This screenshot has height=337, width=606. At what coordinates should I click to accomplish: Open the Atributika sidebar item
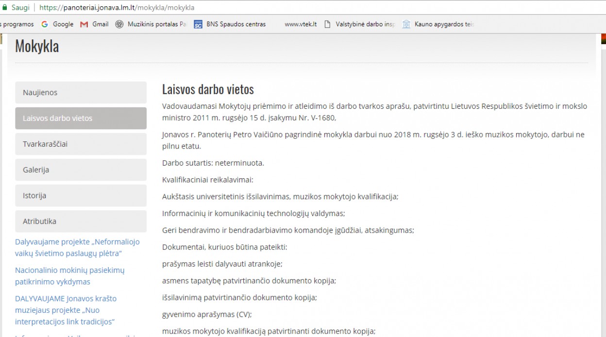pyautogui.click(x=81, y=221)
